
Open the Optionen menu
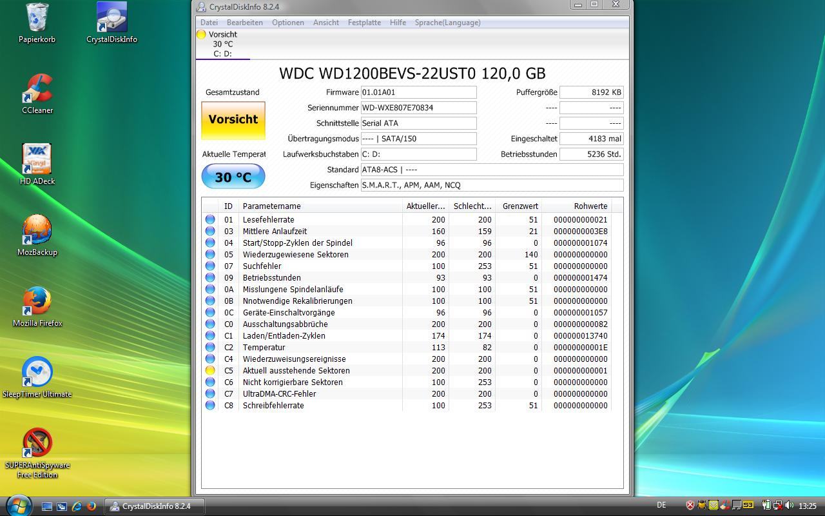288,23
